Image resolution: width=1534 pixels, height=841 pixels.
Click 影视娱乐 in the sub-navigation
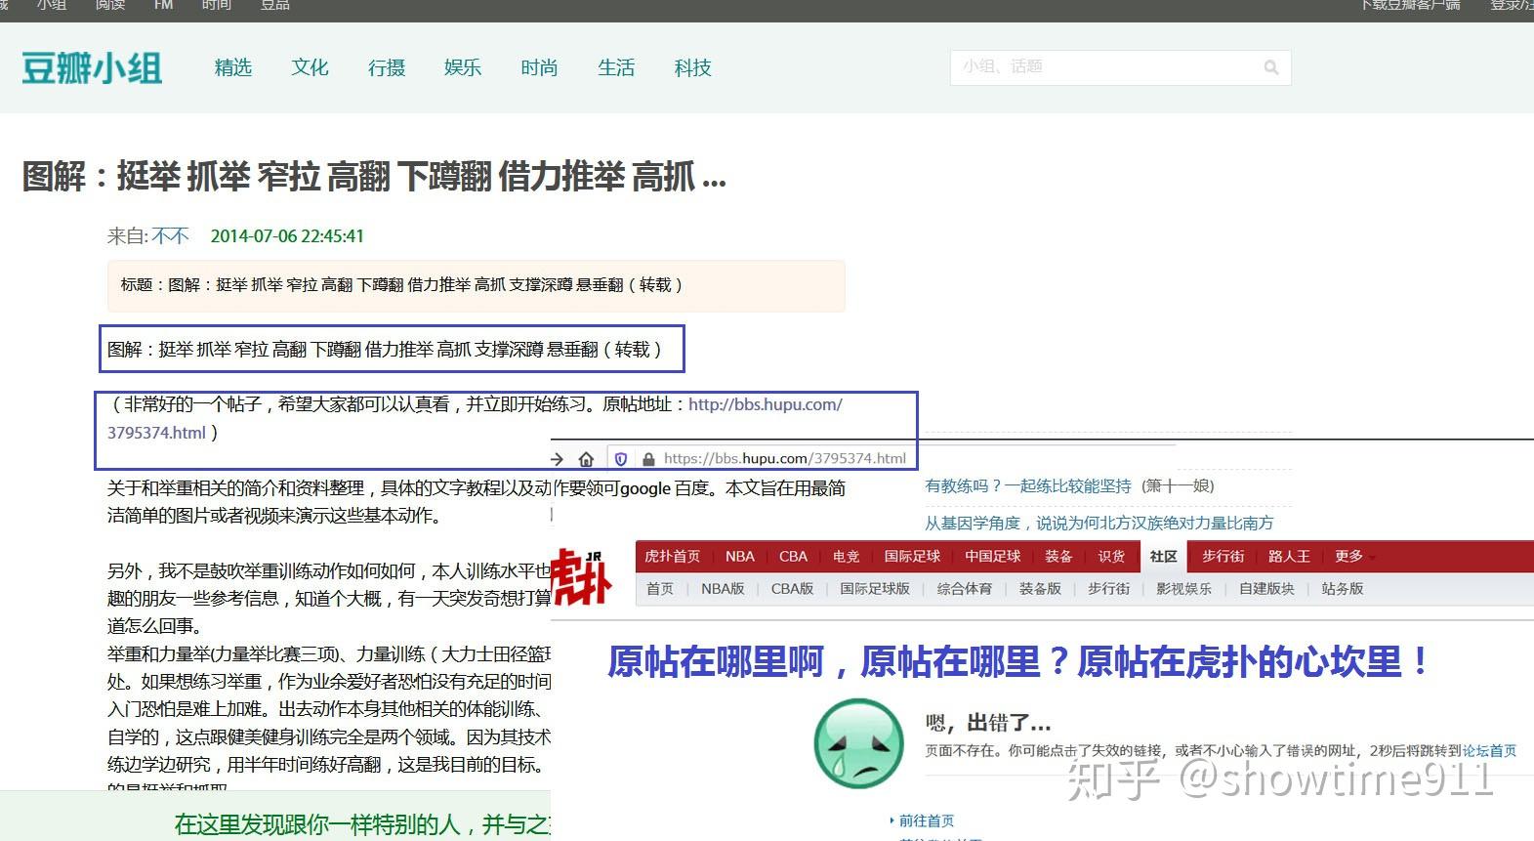pos(1183,588)
